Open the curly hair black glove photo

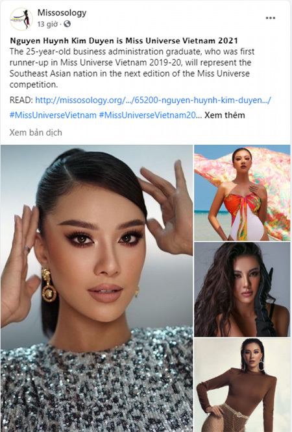[242, 289]
